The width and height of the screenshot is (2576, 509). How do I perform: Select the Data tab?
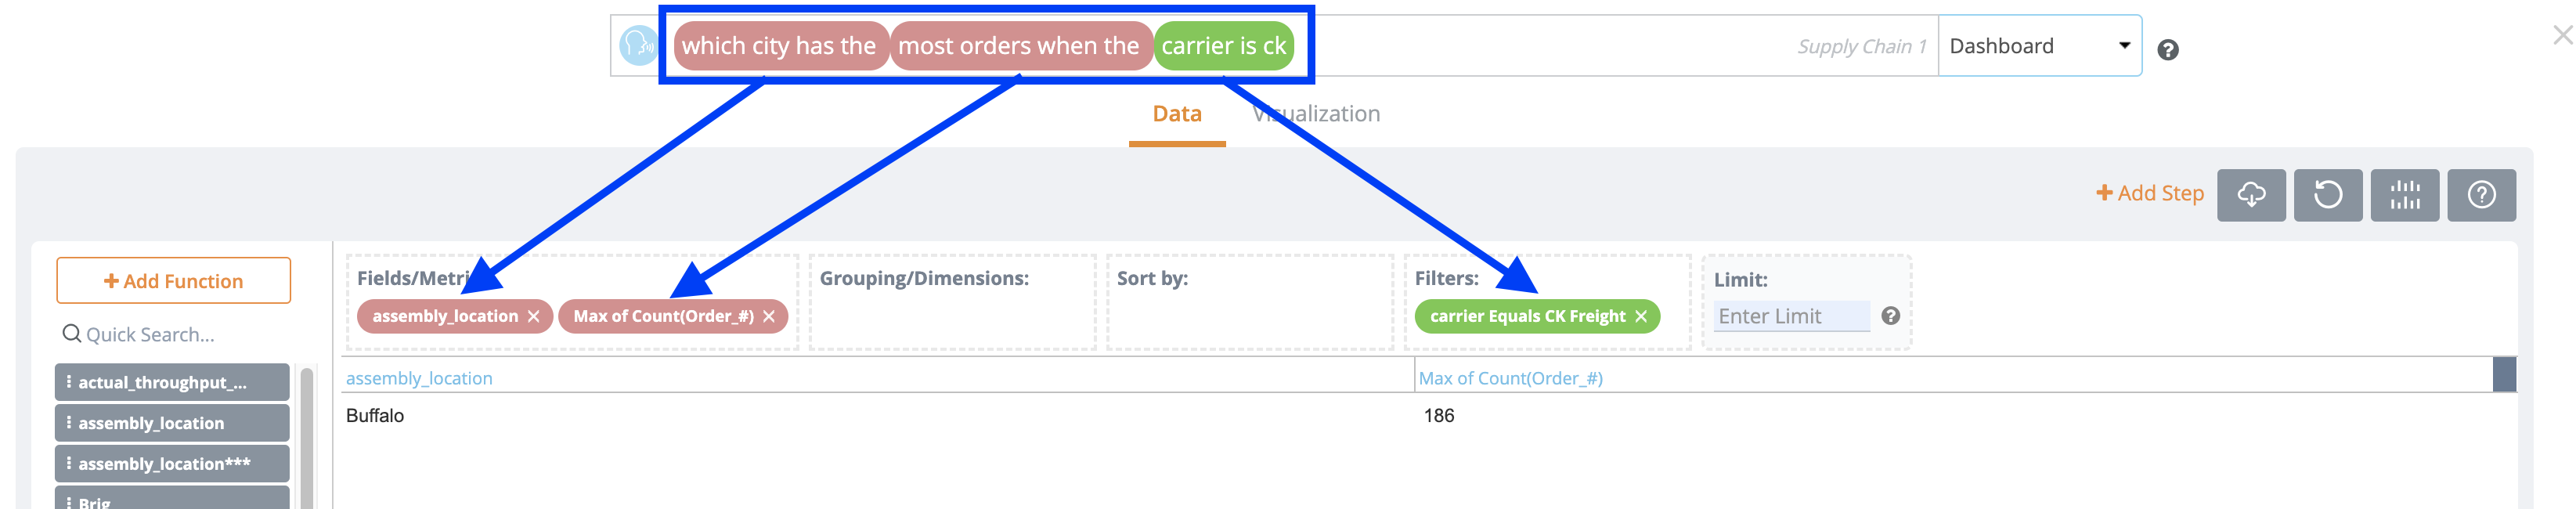pos(1178,113)
